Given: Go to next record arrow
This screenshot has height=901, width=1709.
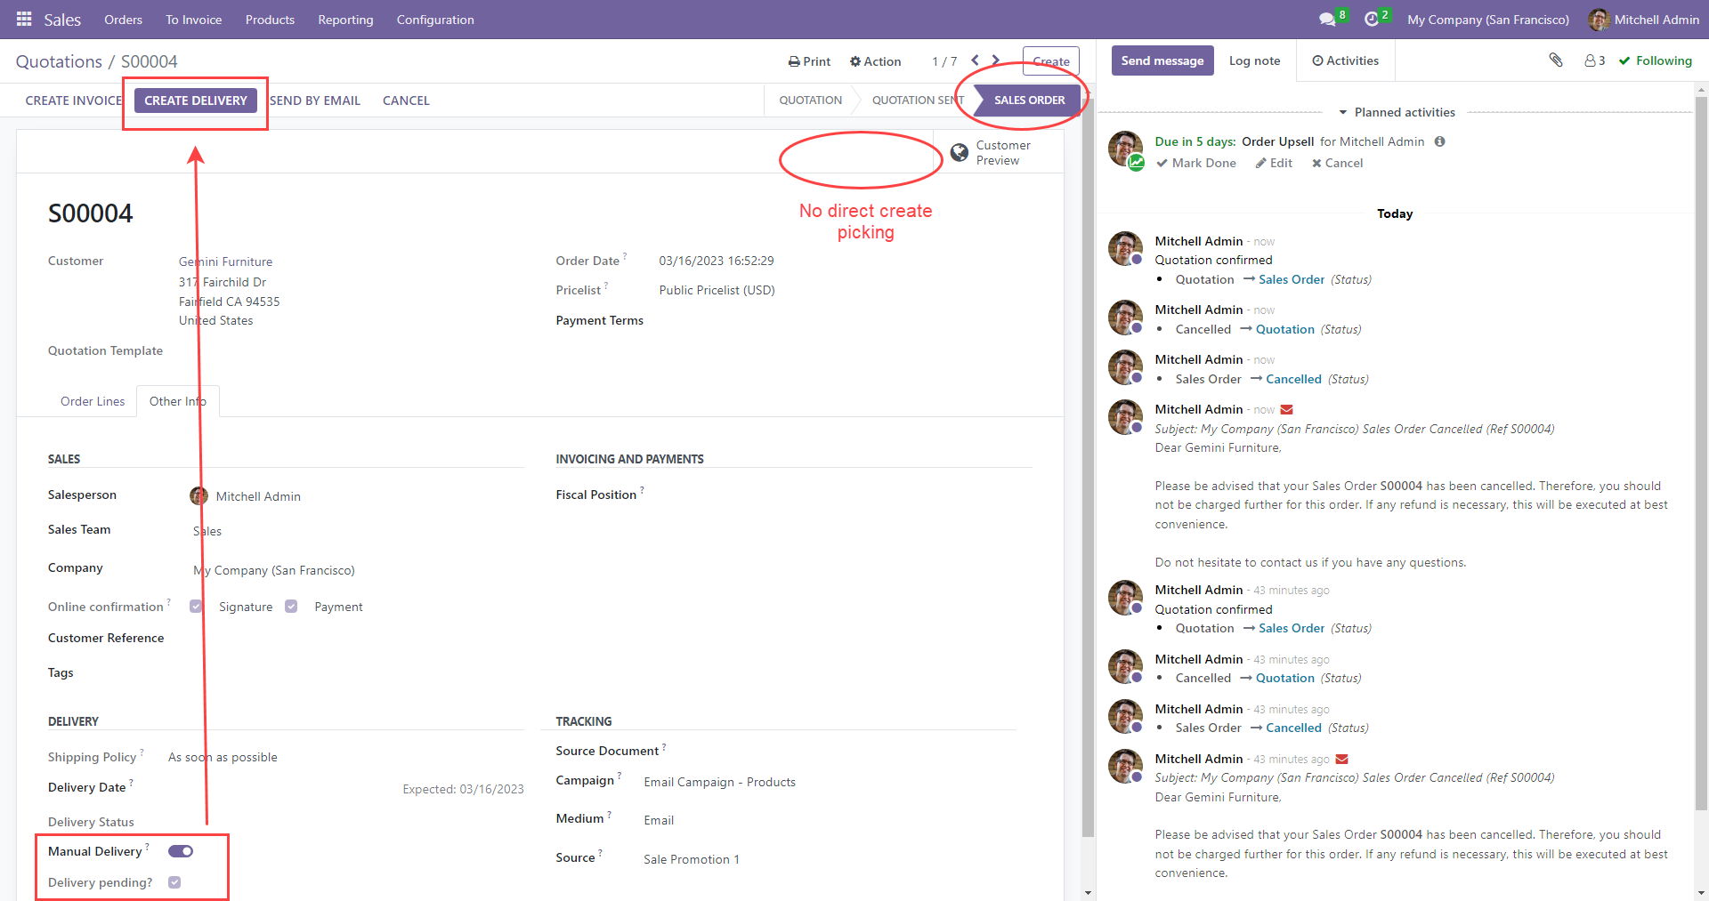Looking at the screenshot, I should click(x=996, y=60).
